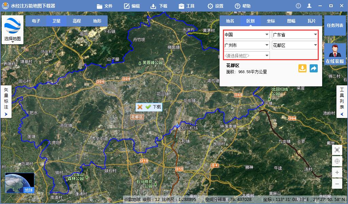Click the center positioning icon

point(337,161)
